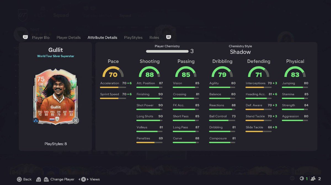The image size is (331, 185).
Task: Click Change Player prompt
Action: click(x=62, y=179)
